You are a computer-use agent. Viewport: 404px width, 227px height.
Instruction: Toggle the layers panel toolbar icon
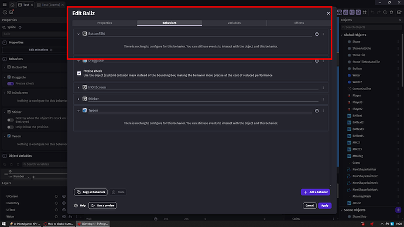(358, 12)
